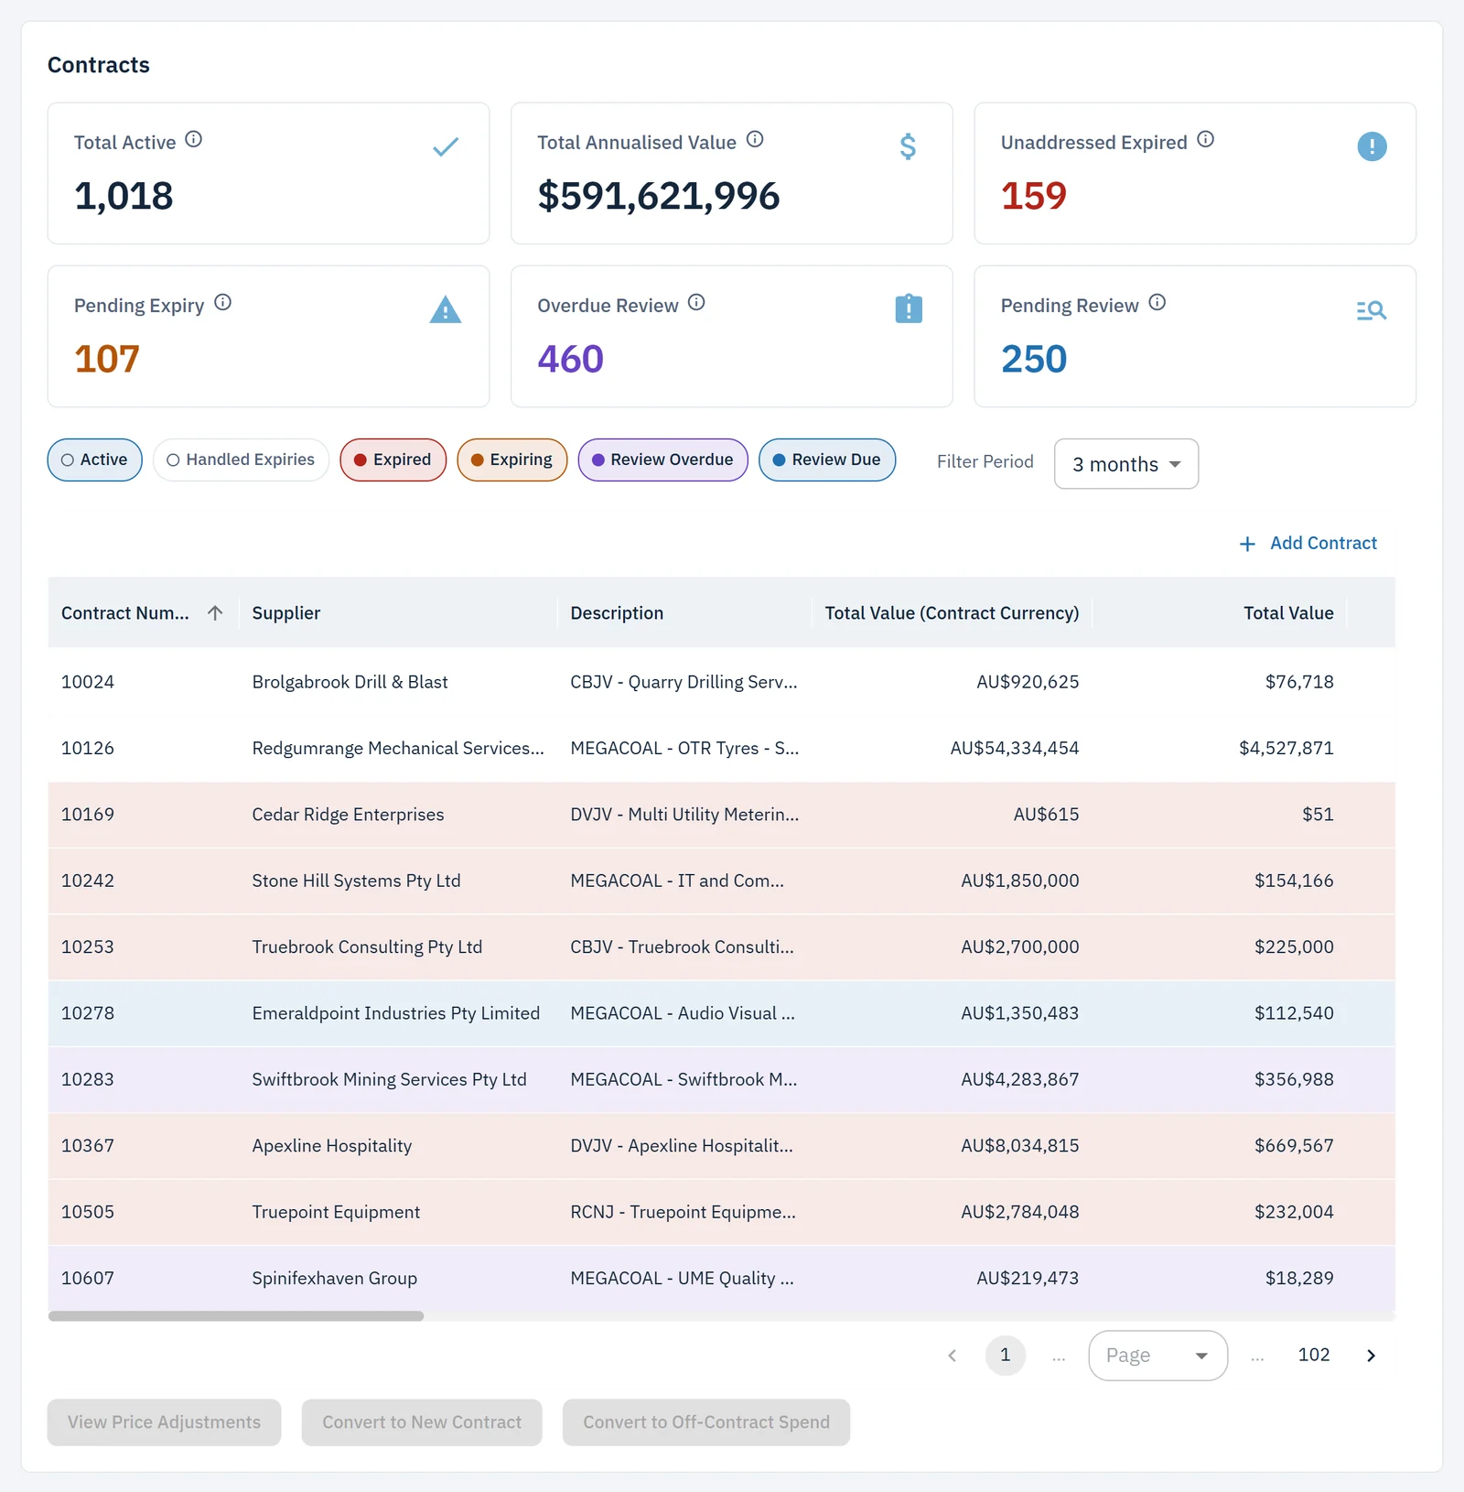Screen dimensions: 1464x1492
Task: Toggle the Review Due filter chip
Action: (827, 459)
